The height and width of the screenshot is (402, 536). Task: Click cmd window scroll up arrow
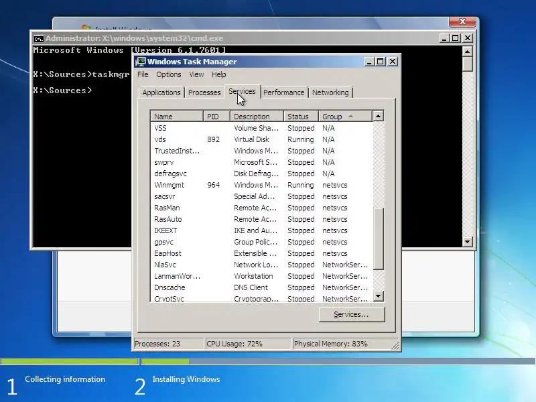coord(467,52)
